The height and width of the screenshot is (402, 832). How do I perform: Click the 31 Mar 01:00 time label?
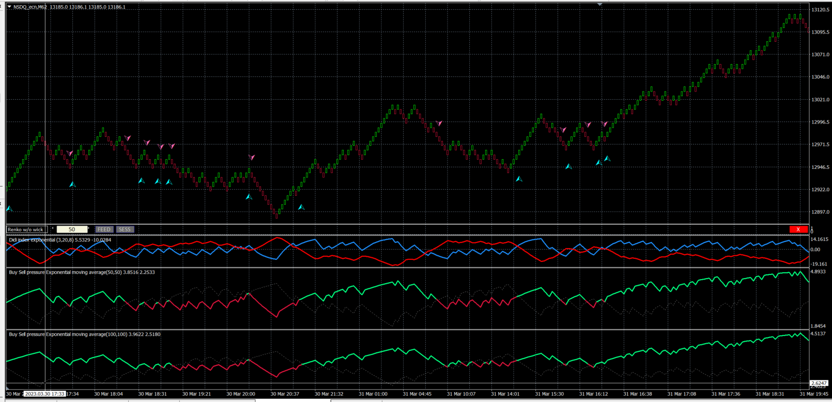(373, 394)
